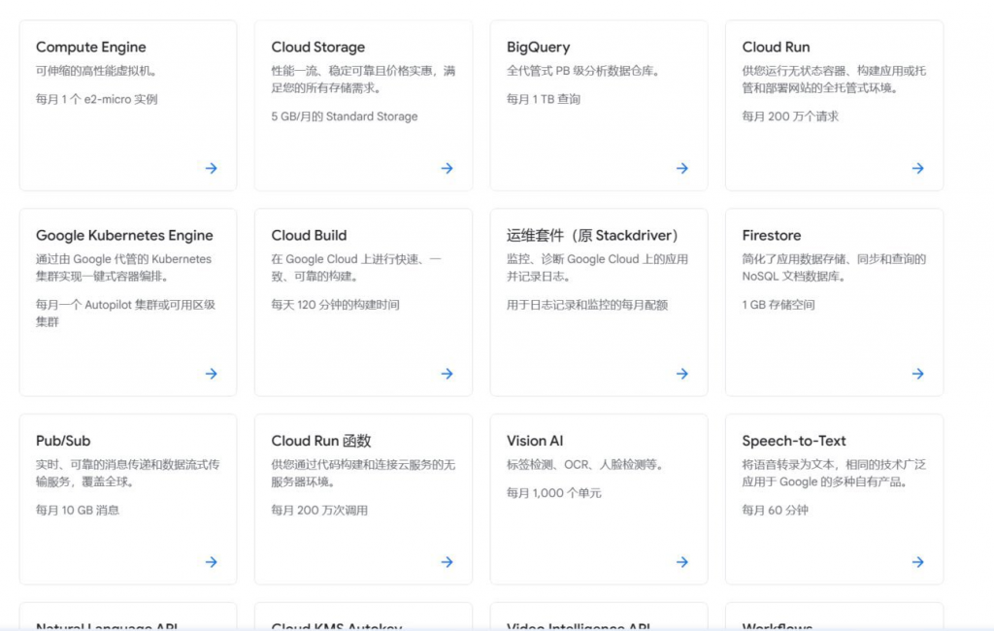Open the Cloud Storage heading link

pyautogui.click(x=318, y=47)
